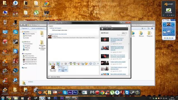Image resolution: width=178 pixels, height=100 pixels.
Task: Click the Help question mark icon in DAEMON Tools
Action: tap(94, 64)
